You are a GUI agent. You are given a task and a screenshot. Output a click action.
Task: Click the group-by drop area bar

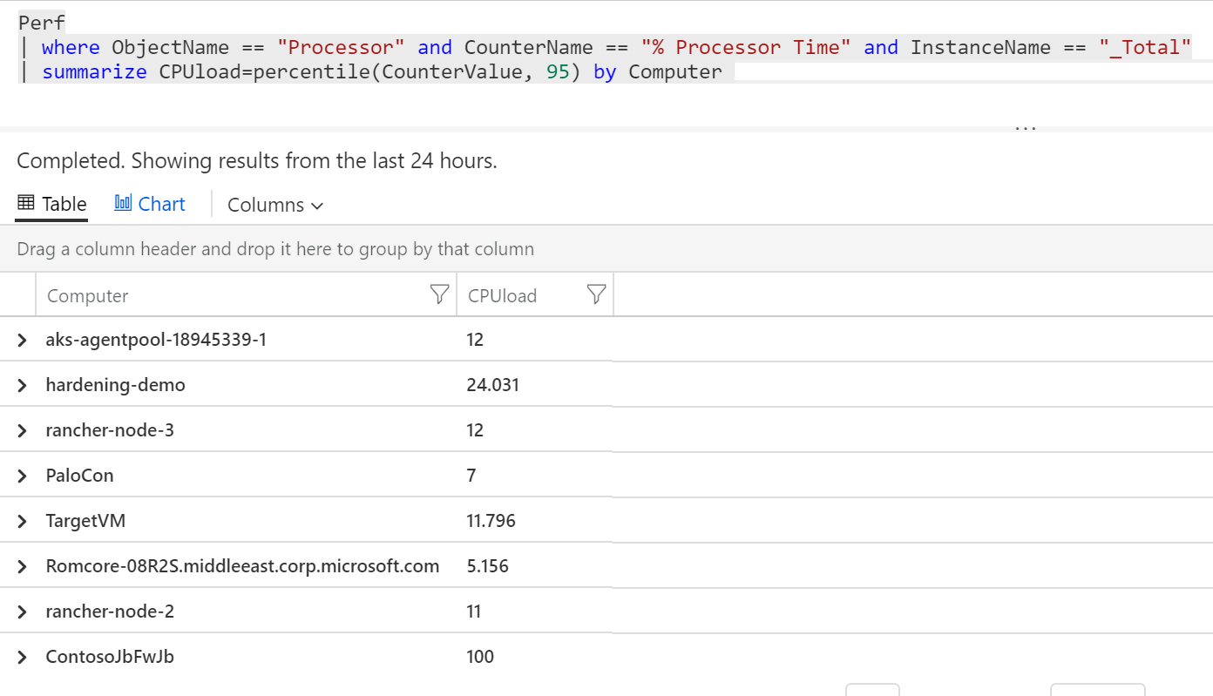point(606,249)
